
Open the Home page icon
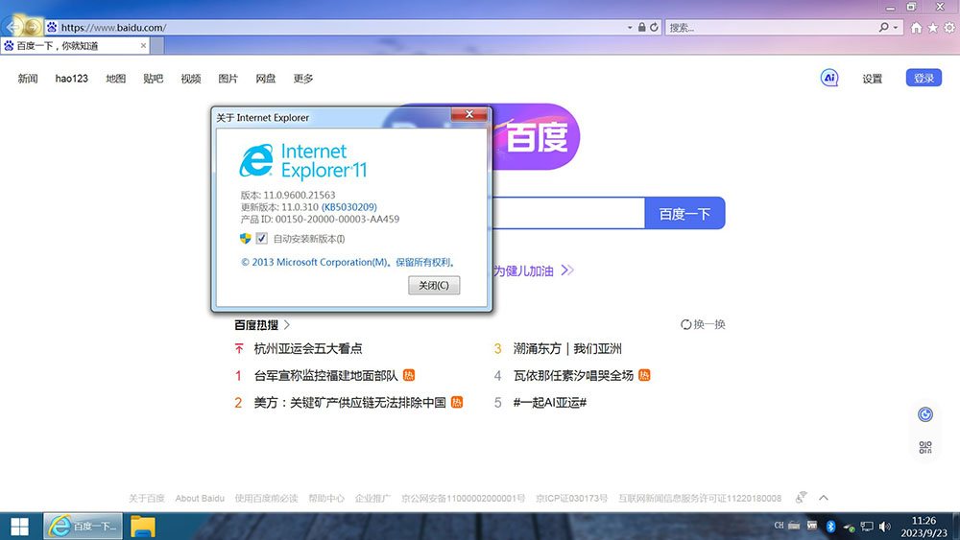point(916,28)
